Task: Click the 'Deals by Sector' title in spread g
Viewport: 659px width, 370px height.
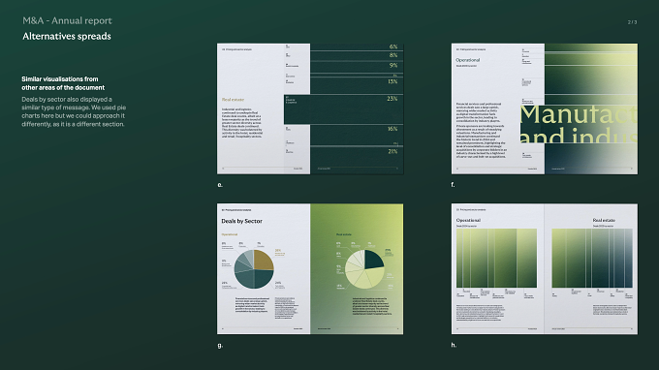Action: [x=241, y=221]
